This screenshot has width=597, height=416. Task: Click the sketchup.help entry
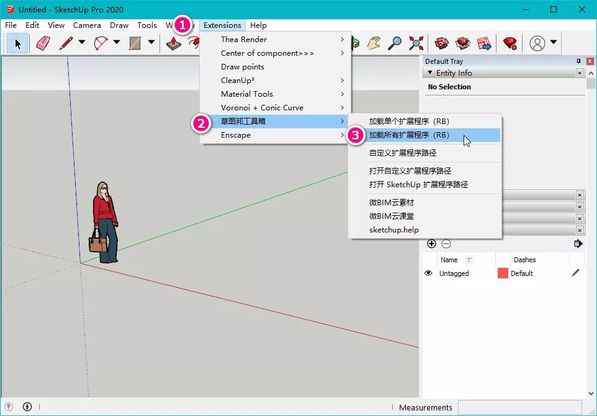[x=425, y=229]
